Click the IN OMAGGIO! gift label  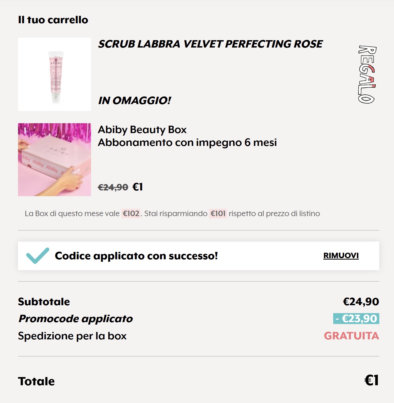pyautogui.click(x=135, y=101)
